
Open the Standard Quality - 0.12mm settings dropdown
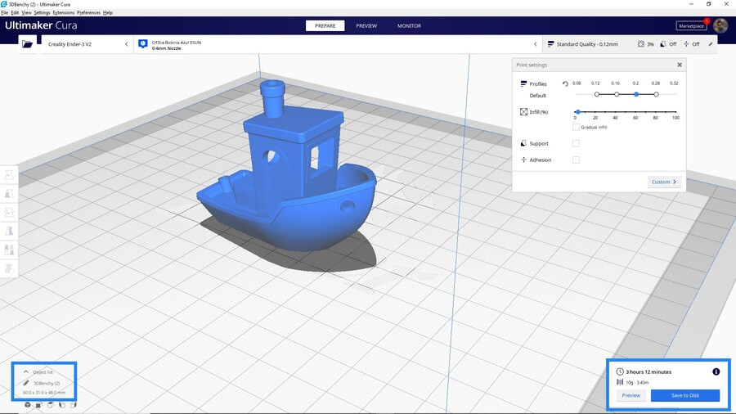[x=630, y=44]
